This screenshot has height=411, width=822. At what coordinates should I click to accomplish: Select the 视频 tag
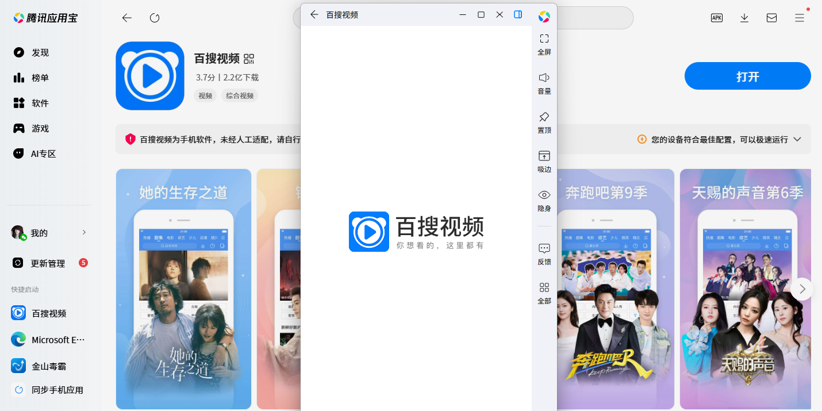tap(205, 96)
